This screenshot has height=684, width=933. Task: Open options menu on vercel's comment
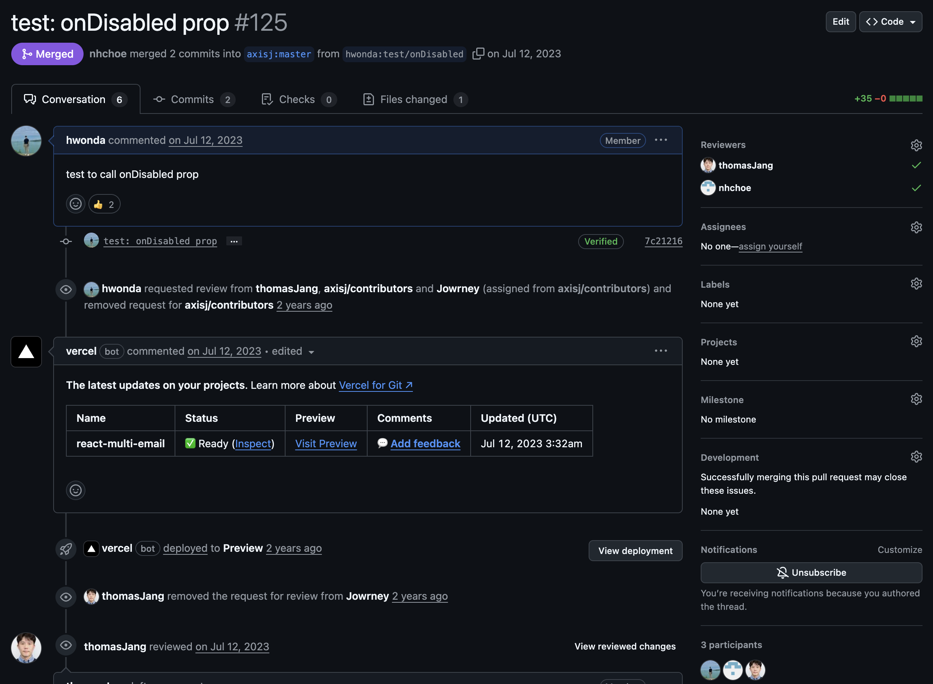(661, 351)
